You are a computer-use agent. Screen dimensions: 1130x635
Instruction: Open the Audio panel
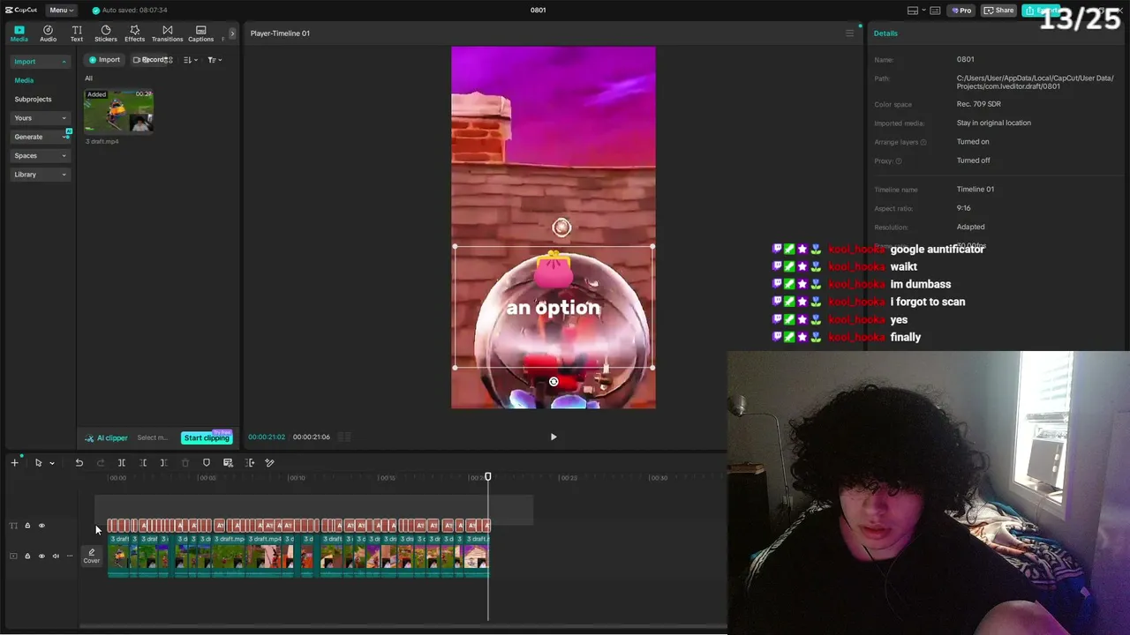tap(48, 34)
